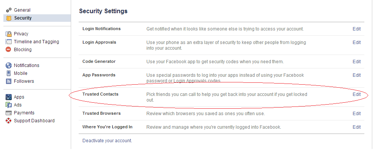Edit the Code Generator setting

(x=356, y=62)
